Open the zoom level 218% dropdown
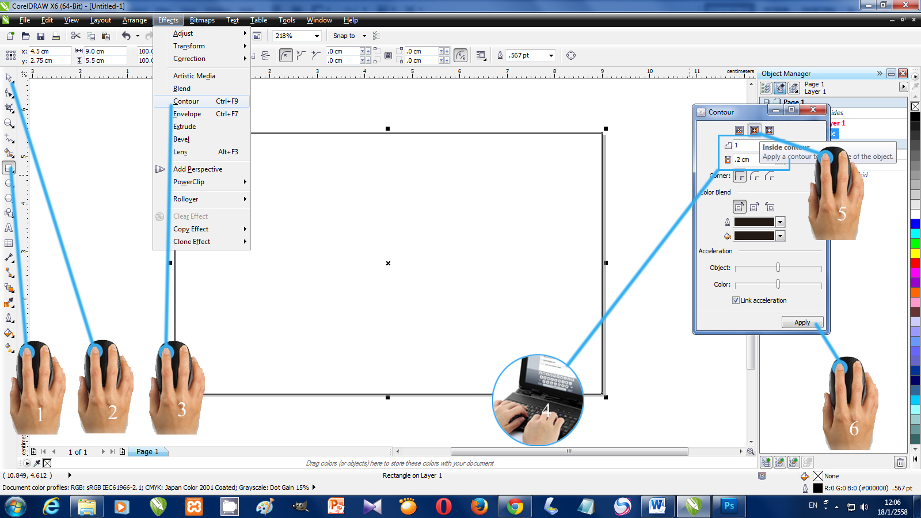The image size is (921, 518). (317, 36)
